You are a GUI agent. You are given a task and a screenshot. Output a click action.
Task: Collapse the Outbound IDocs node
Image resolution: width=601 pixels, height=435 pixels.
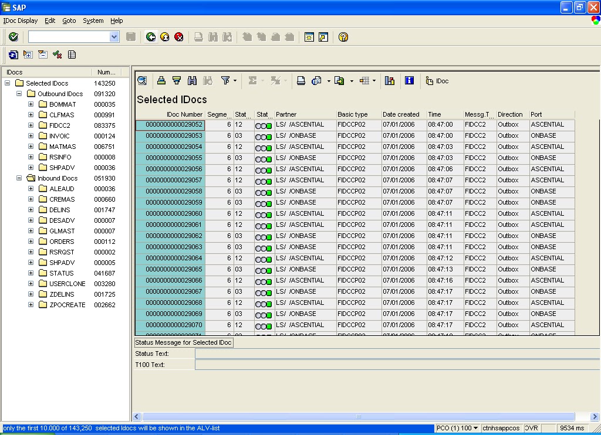(19, 93)
